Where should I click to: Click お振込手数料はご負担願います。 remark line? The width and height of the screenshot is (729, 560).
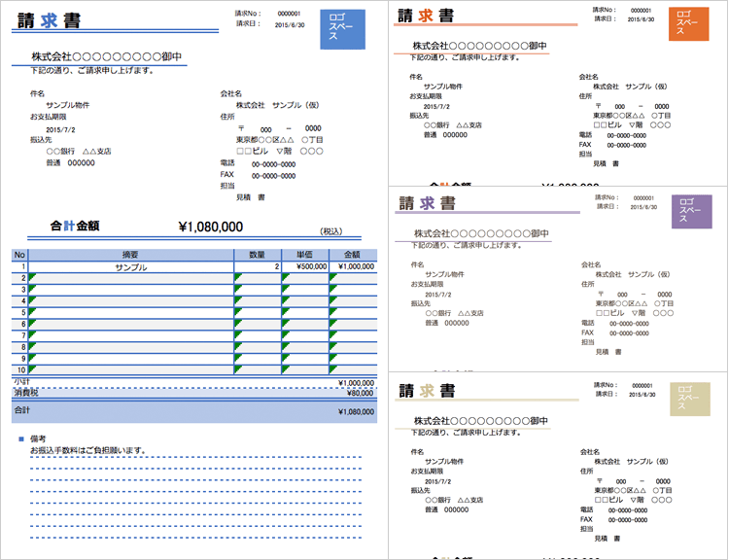[88, 450]
